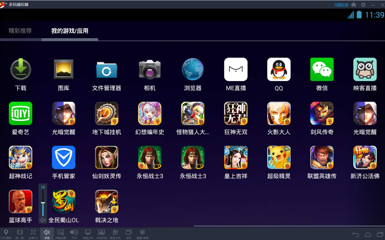Viewport: 385px width, 240px height.
Task: Click the 声音 volume button
Action: 47,234
